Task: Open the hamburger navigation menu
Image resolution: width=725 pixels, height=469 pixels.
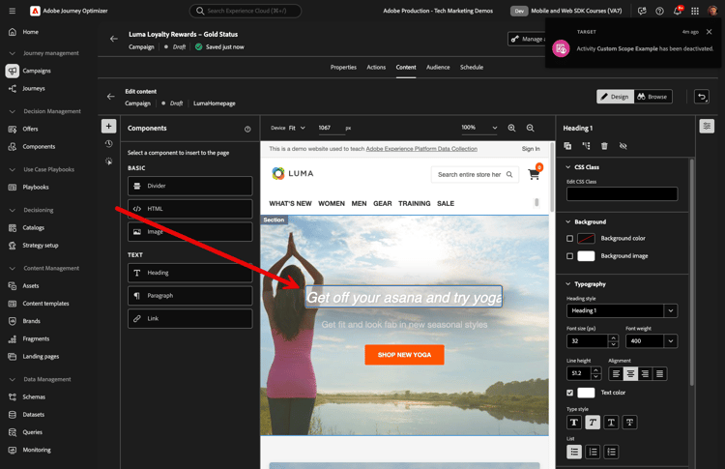Action: pyautogui.click(x=12, y=11)
